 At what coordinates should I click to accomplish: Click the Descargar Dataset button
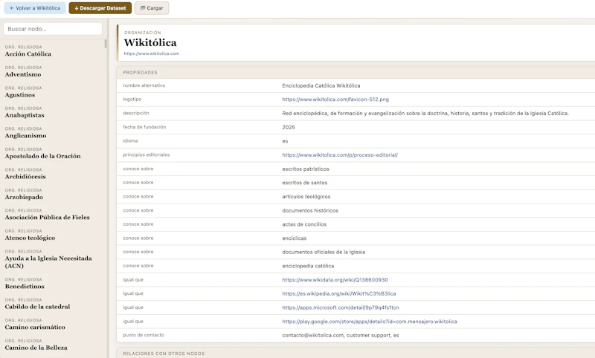tap(100, 8)
